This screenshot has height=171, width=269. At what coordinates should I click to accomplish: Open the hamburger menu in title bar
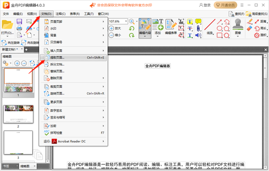pos(242,5)
